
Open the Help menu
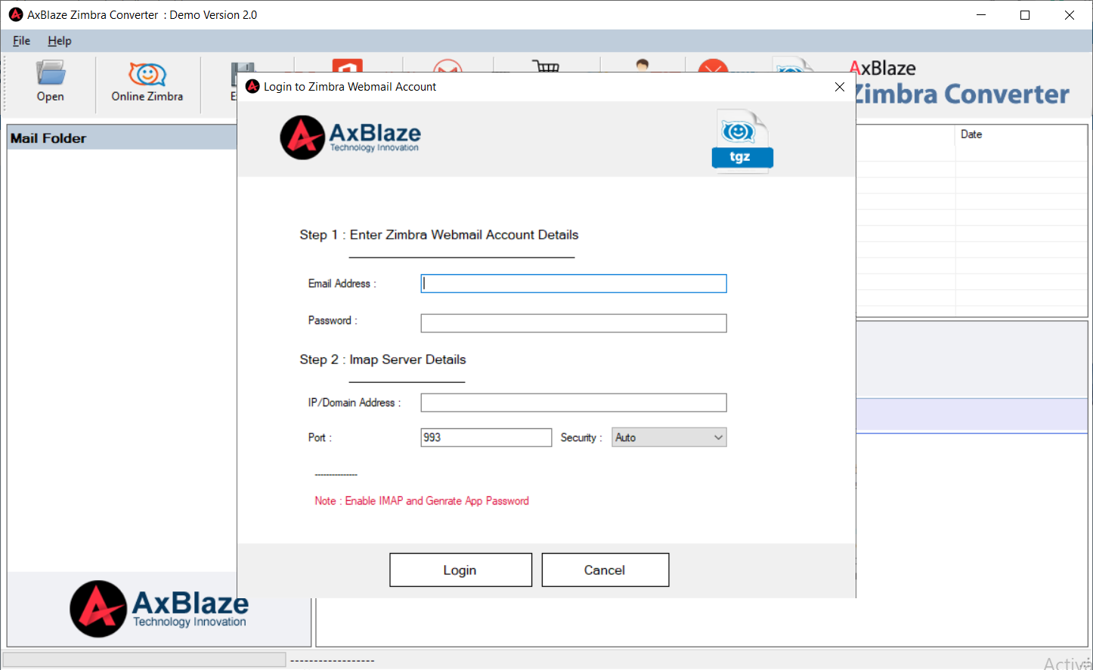[60, 41]
